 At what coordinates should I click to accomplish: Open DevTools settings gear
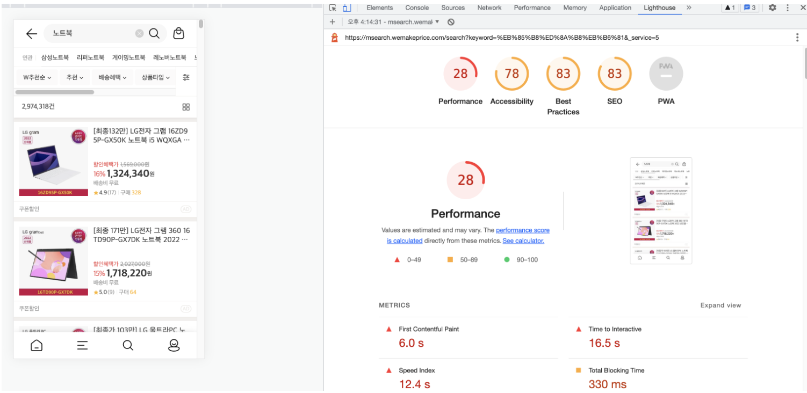(x=773, y=8)
